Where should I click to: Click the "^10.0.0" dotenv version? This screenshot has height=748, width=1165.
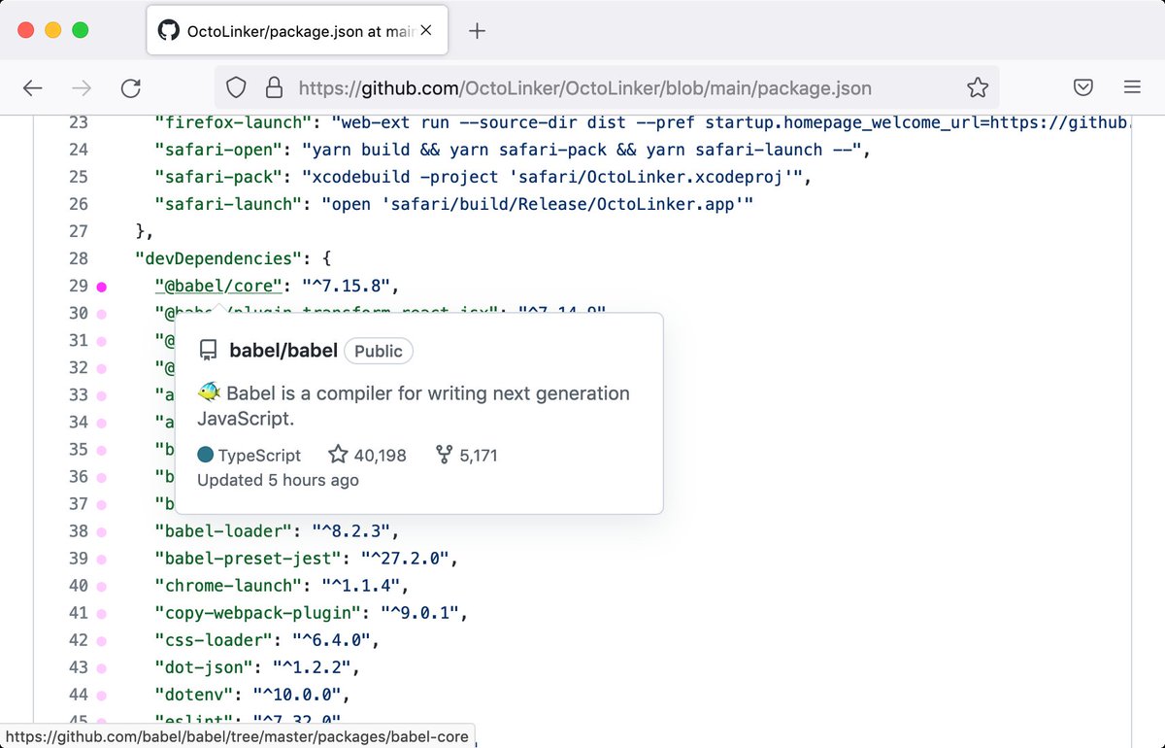tap(297, 694)
